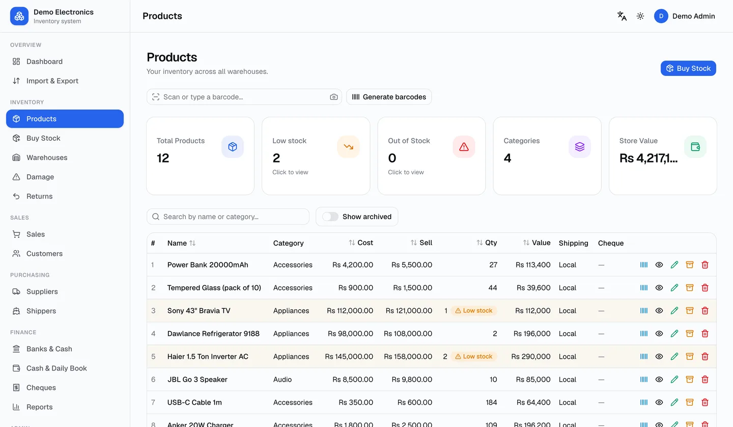Sort the table by Value column
This screenshot has width=733, height=427.
pos(537,243)
